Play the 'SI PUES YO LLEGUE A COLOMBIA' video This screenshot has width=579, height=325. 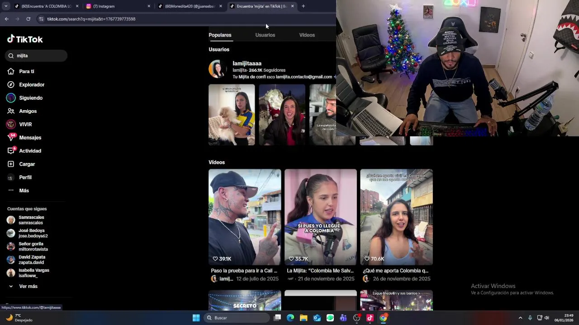tap(321, 217)
